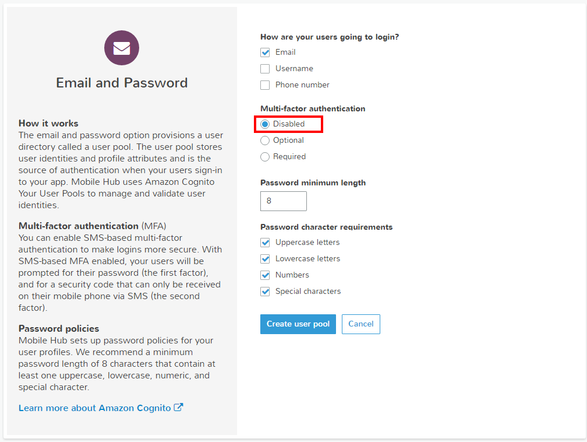
Task: Uncheck the Special characters requirement
Action: [x=265, y=292]
